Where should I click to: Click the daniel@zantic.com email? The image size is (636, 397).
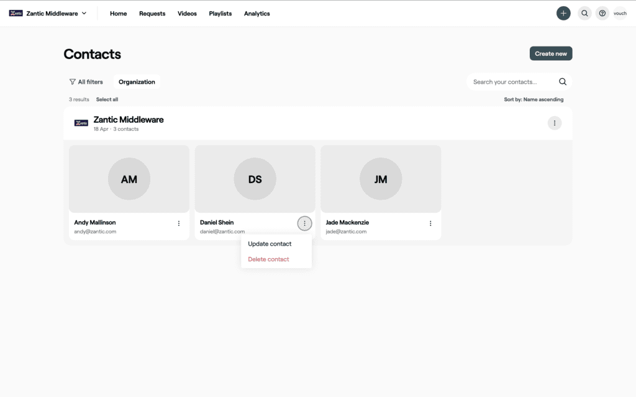tap(222, 232)
